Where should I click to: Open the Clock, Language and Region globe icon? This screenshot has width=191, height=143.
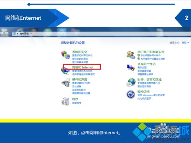point(131,83)
